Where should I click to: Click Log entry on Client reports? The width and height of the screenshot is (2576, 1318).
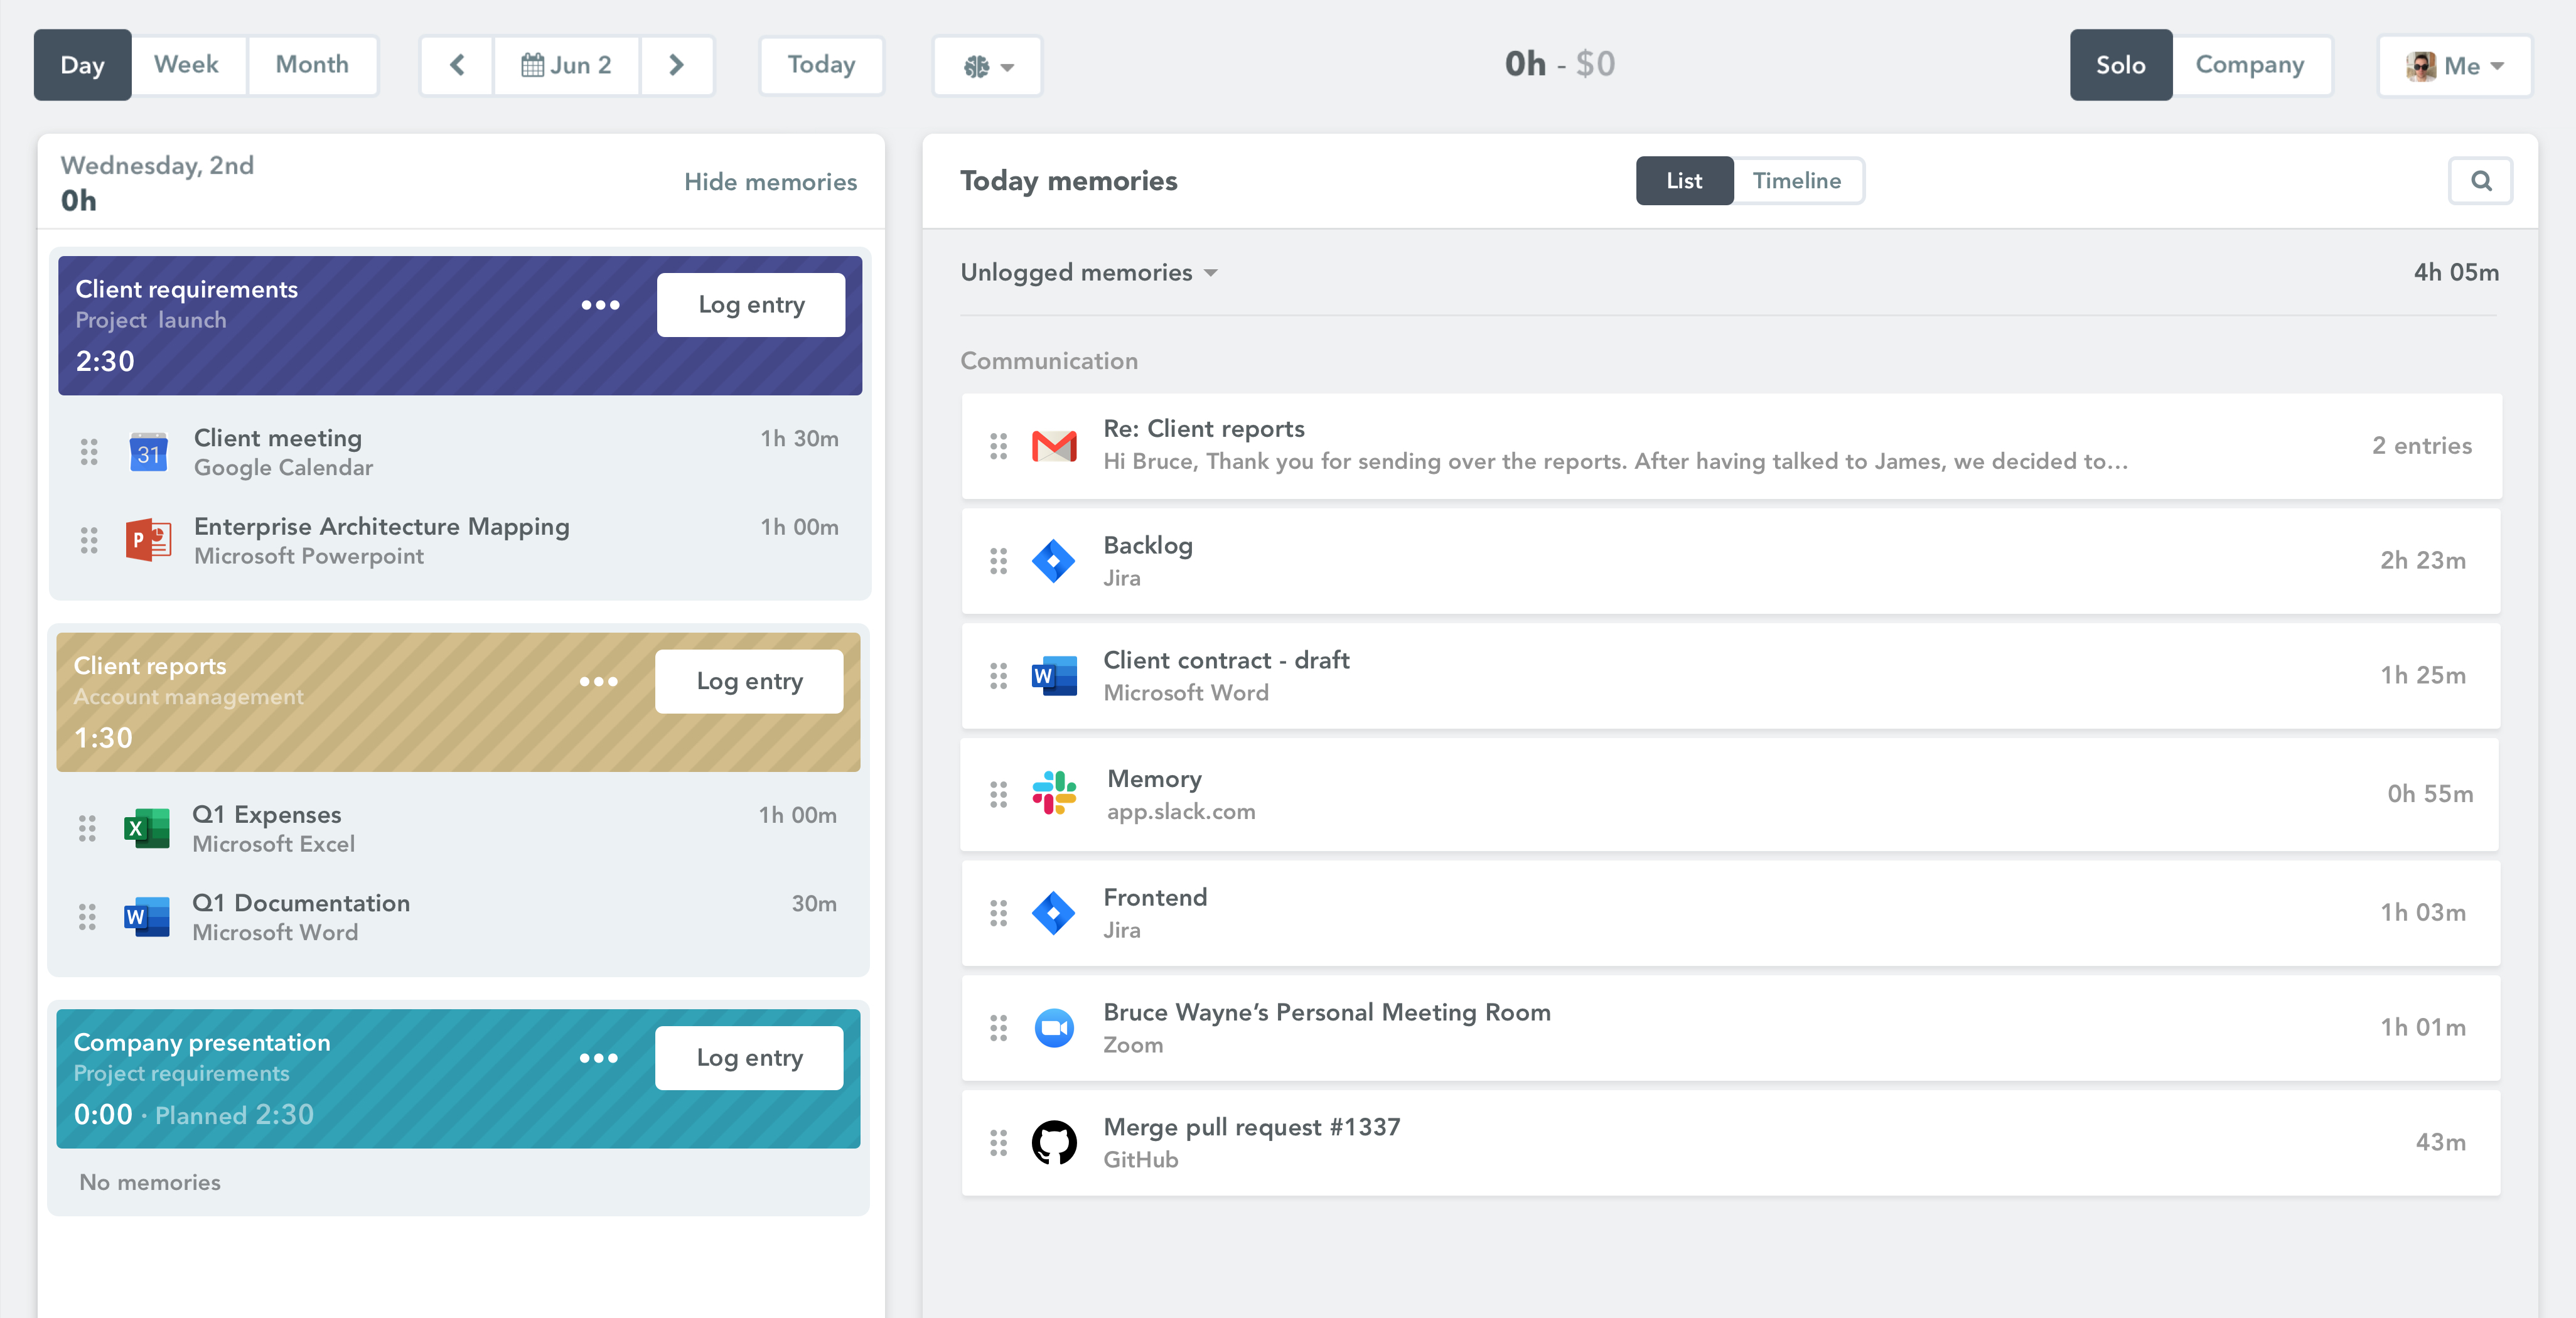pyautogui.click(x=749, y=682)
